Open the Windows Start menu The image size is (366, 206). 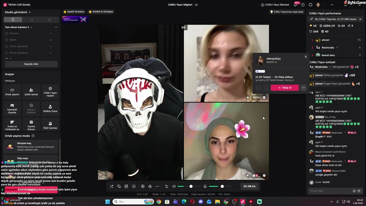108,202
